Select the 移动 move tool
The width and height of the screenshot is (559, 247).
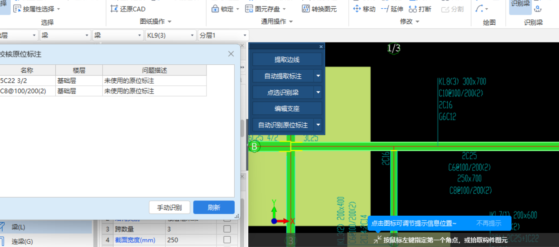[364, 9]
